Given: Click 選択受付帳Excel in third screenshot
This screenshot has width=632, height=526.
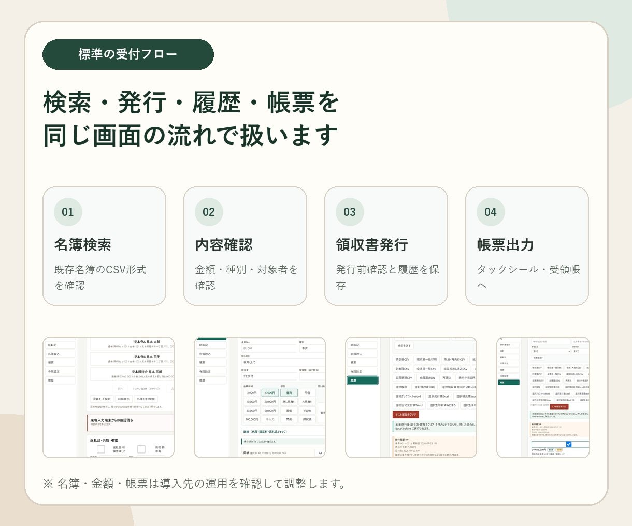Looking at the screenshot, I should click(438, 396).
